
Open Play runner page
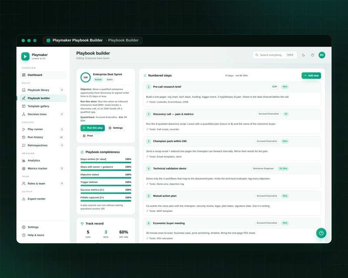pyautogui.click(x=43, y=129)
